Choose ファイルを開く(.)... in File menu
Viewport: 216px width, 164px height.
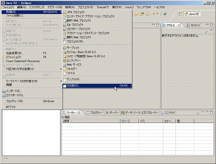(32, 16)
